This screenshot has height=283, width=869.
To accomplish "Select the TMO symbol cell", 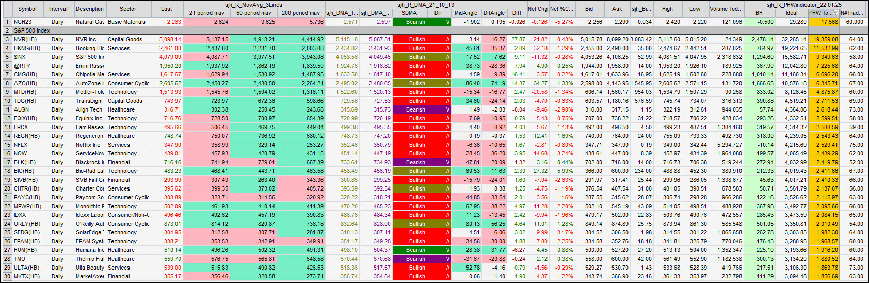I will [27, 259].
